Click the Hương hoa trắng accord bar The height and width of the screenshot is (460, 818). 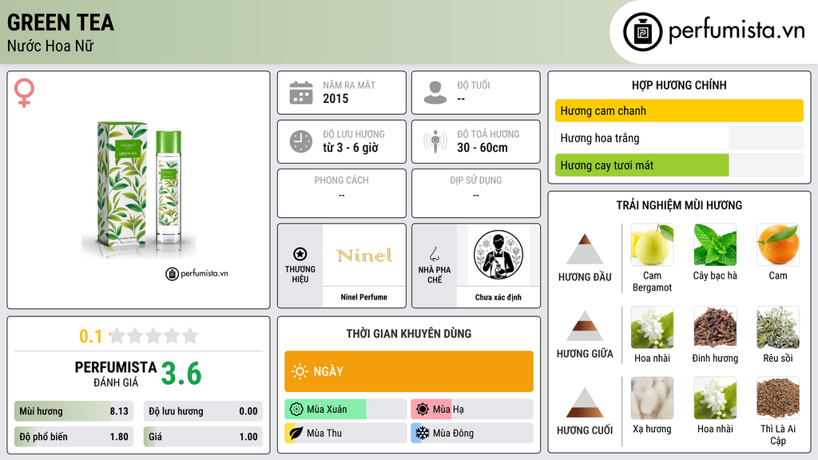pyautogui.click(x=679, y=138)
